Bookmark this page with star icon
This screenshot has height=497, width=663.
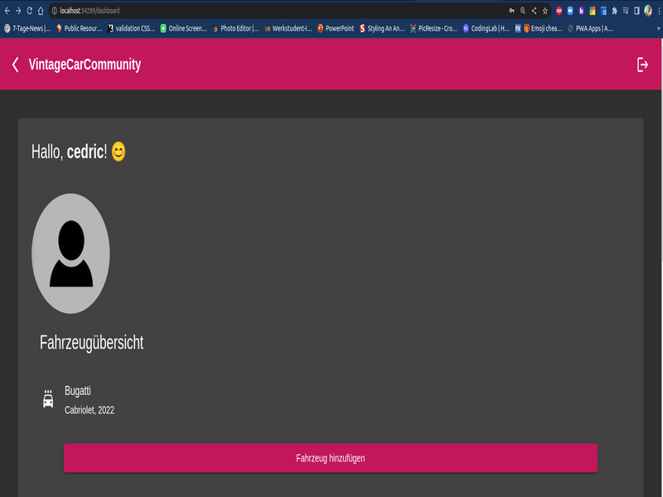545,11
